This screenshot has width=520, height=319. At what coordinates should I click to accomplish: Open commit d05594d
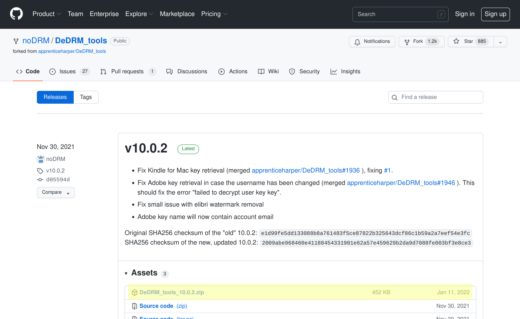coord(58,180)
